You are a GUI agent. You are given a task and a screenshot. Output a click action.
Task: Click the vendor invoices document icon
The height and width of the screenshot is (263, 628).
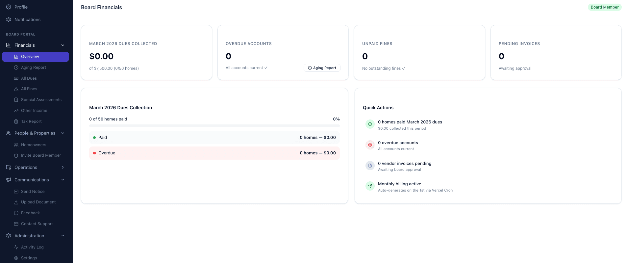(370, 166)
